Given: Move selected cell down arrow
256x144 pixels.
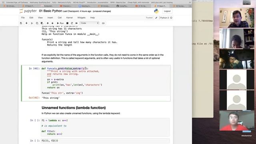Looking at the screenshot, I should [x=52, y=23].
